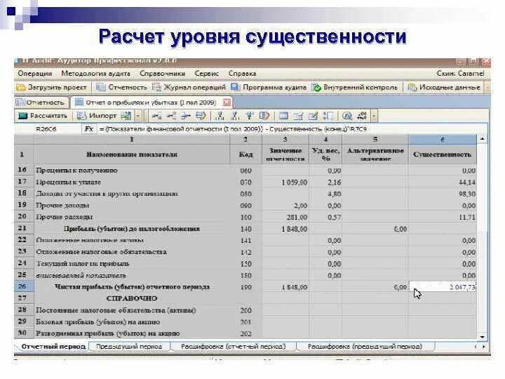Click the sort ascending icon in report toolbar

pyautogui.click(x=220, y=116)
